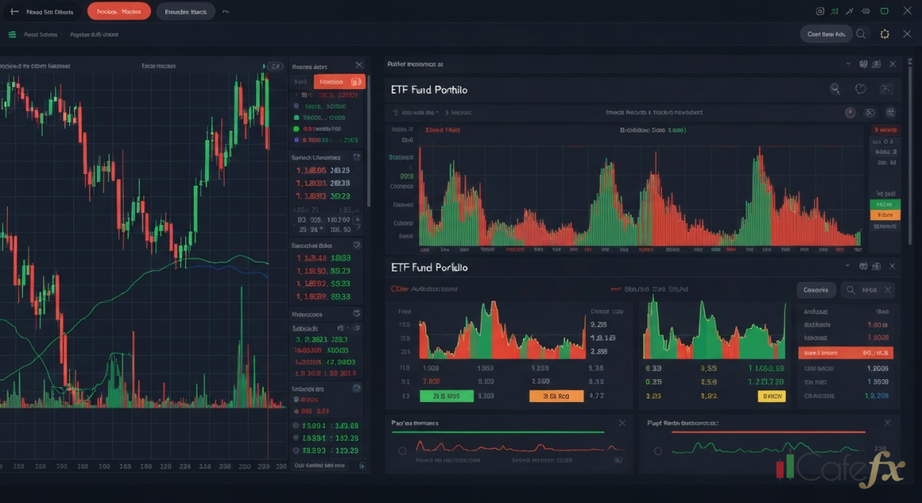The height and width of the screenshot is (503, 922).
Task: Switch to the Emsades Klacs tab
Action: click(185, 11)
